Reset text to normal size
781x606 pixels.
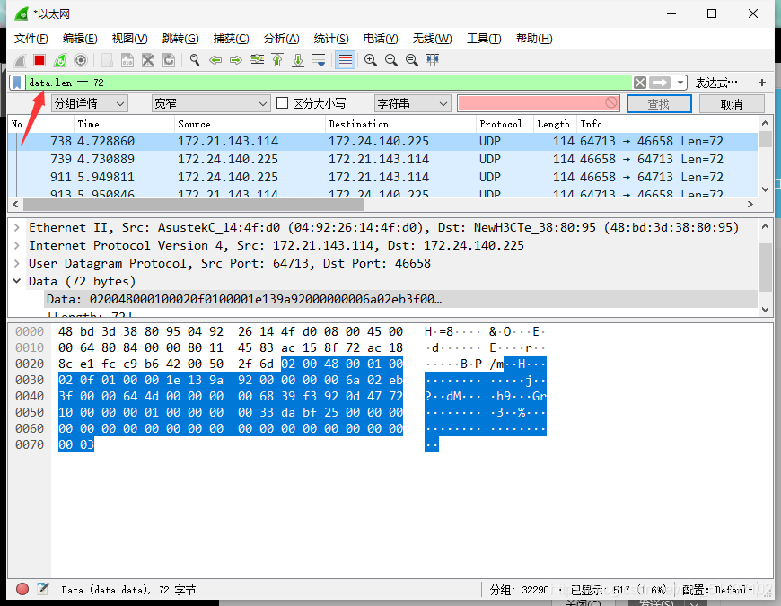[x=412, y=60]
